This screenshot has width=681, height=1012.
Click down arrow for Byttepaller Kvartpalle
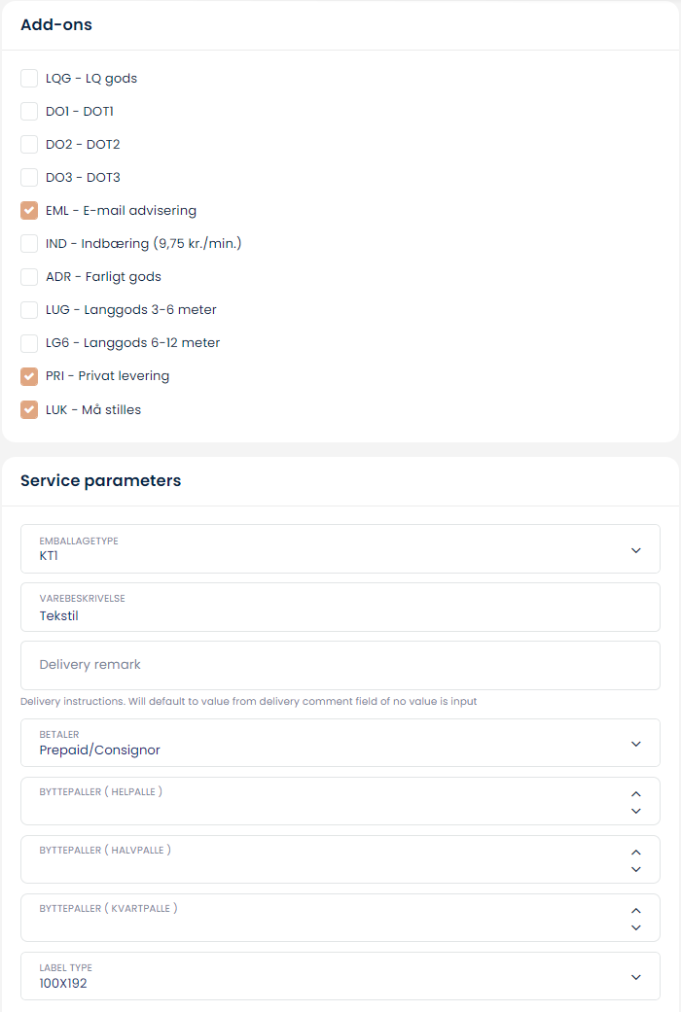point(636,927)
